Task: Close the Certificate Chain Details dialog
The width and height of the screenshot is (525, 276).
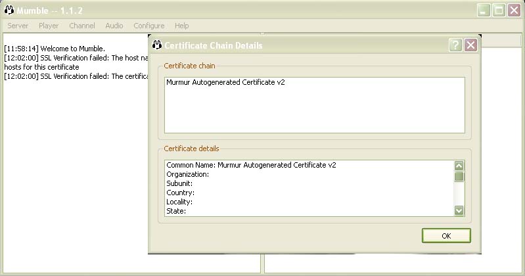Action: [470, 45]
